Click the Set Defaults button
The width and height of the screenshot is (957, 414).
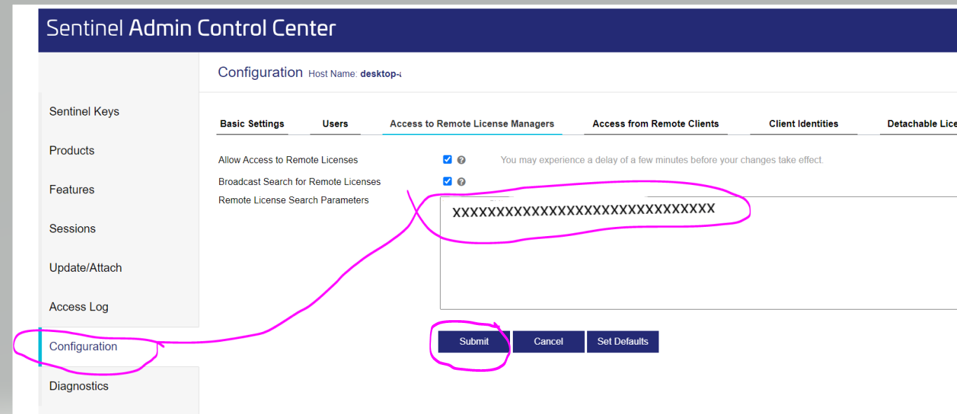point(623,342)
